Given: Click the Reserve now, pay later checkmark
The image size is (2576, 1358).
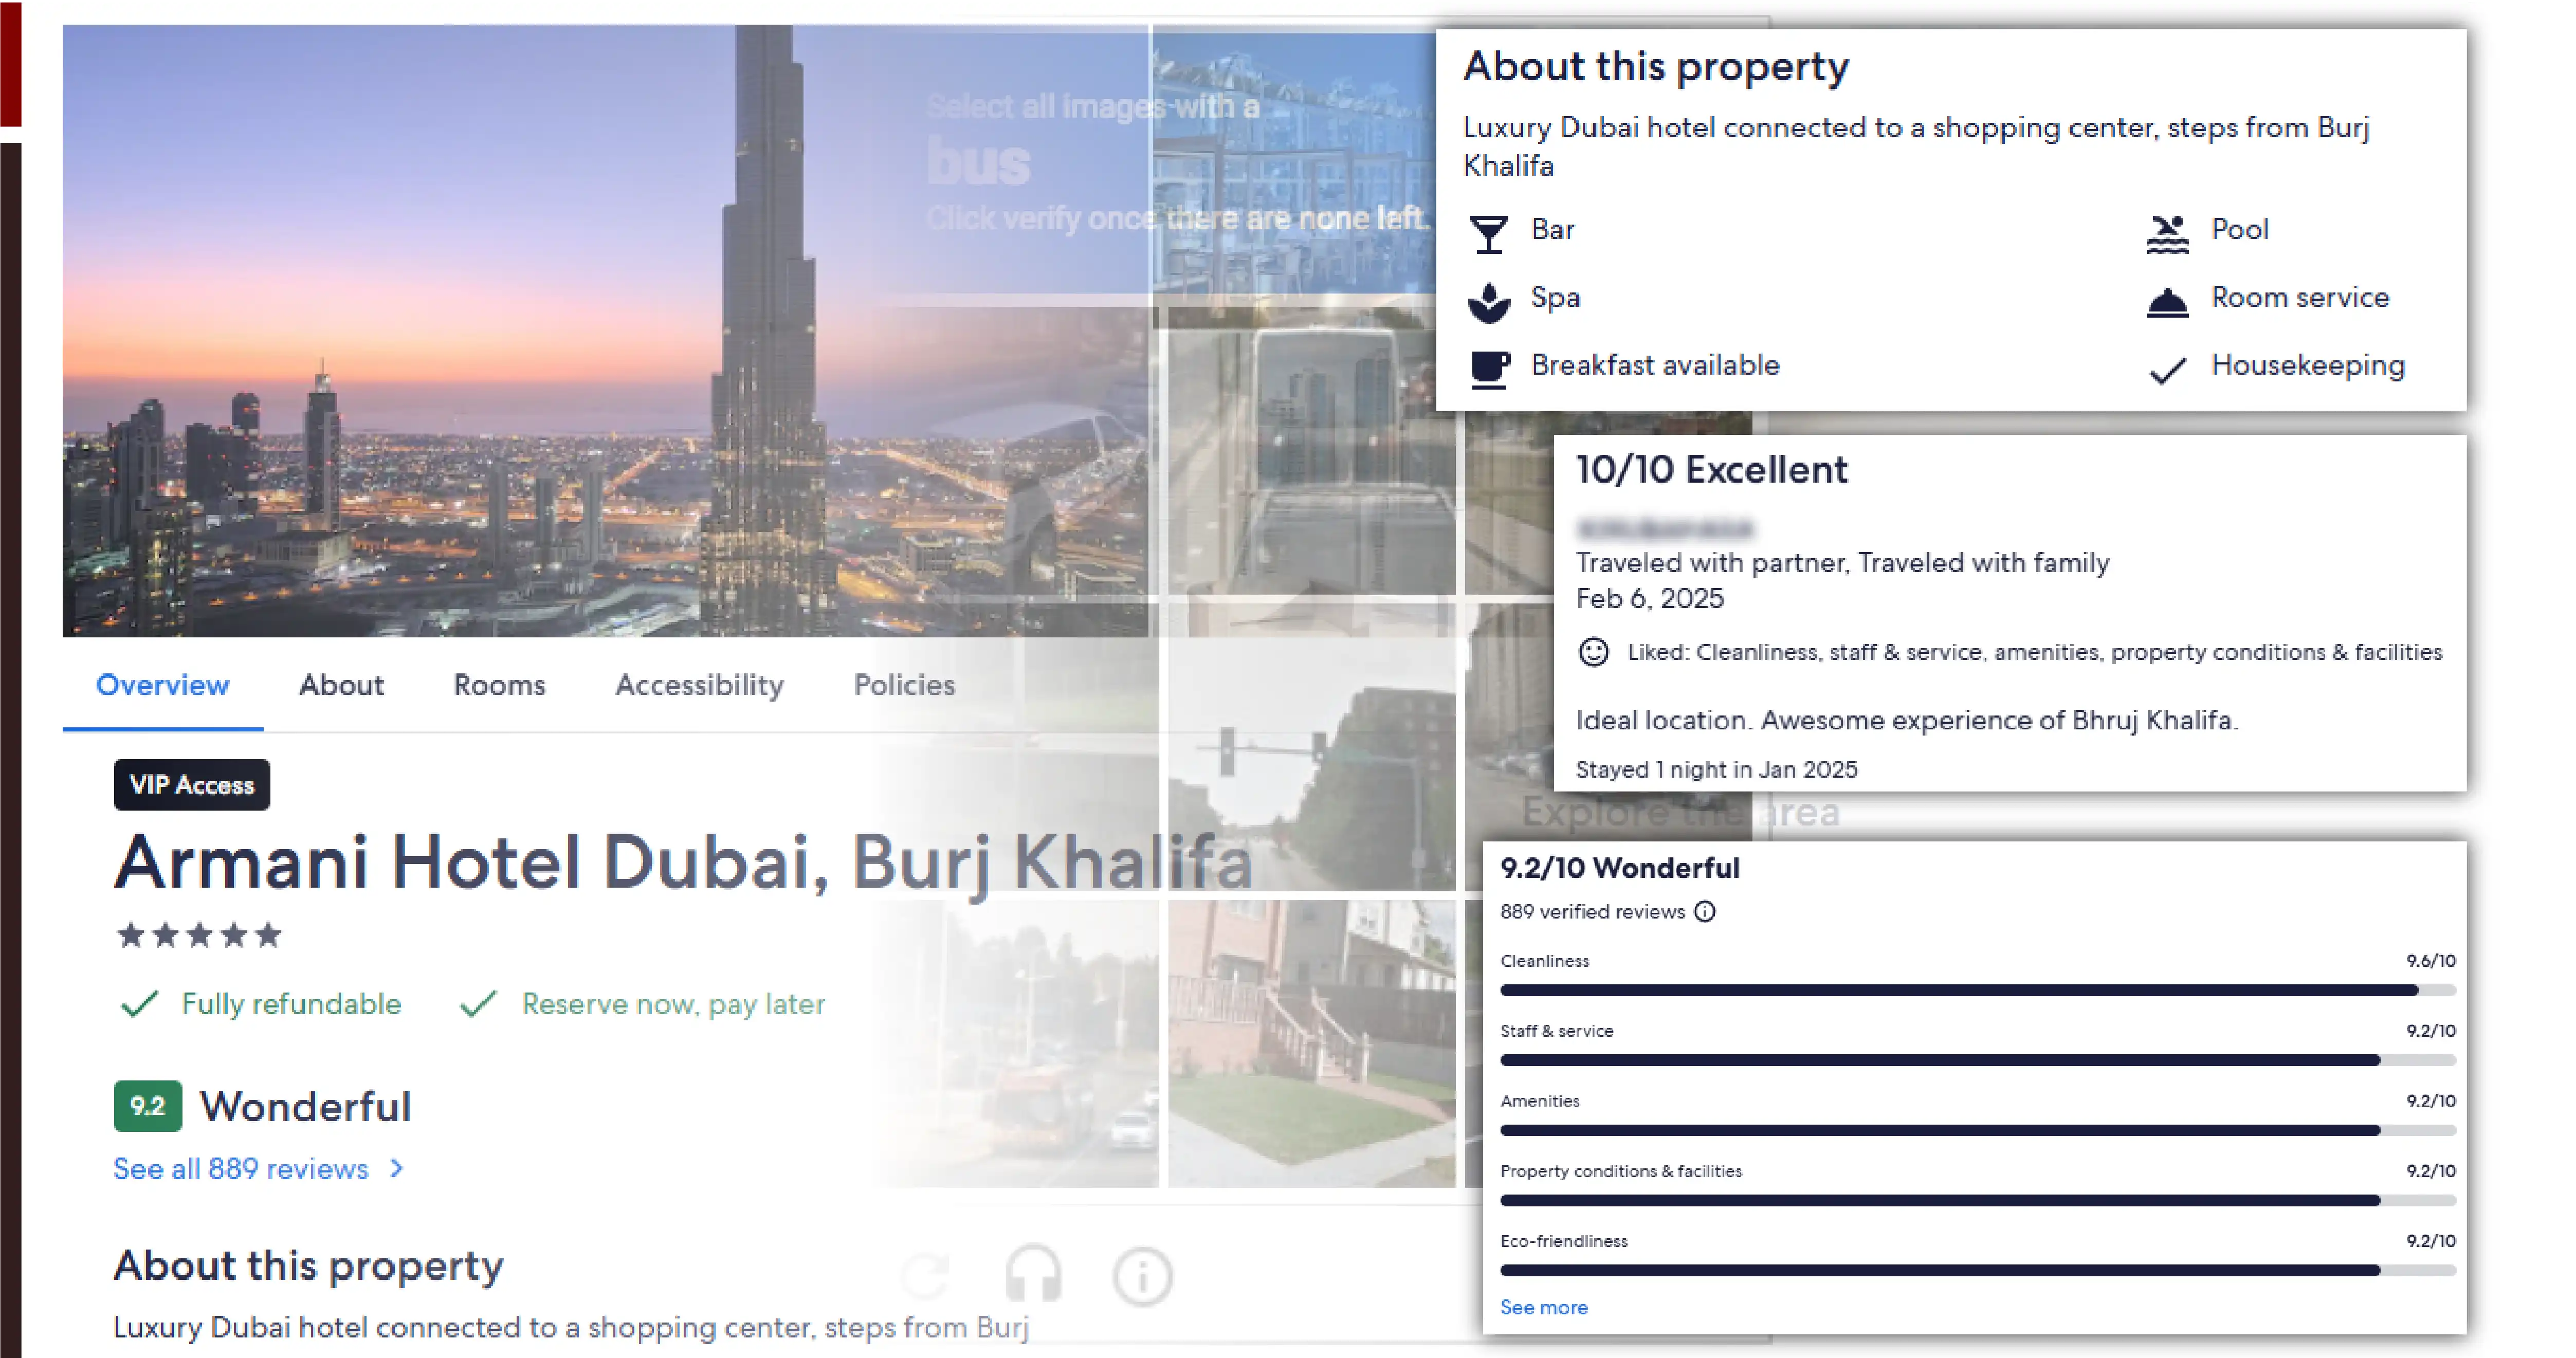Looking at the screenshot, I should tap(479, 1003).
